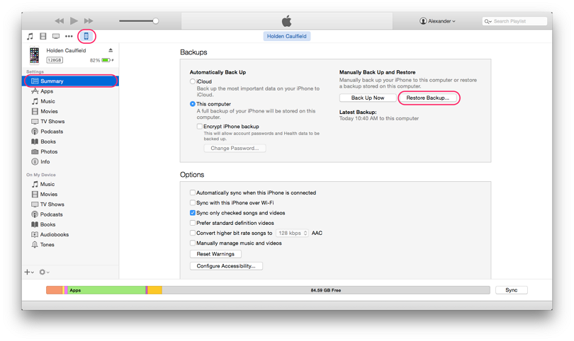Open the gear actions menu in sidebar
The width and height of the screenshot is (574, 341).
click(44, 272)
